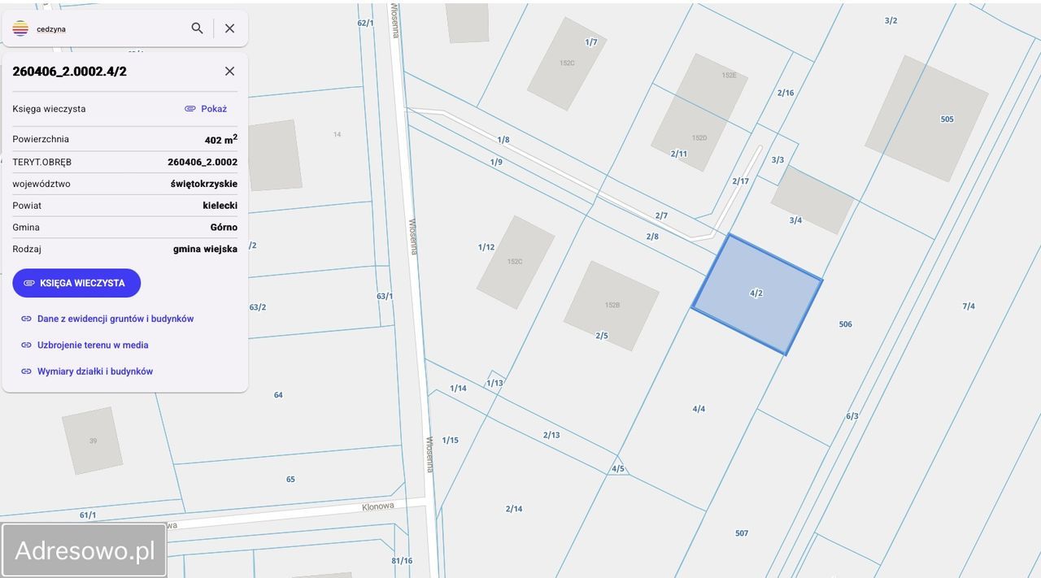Click the link icon next to Pokaż
The image size is (1041, 578).
coord(190,109)
